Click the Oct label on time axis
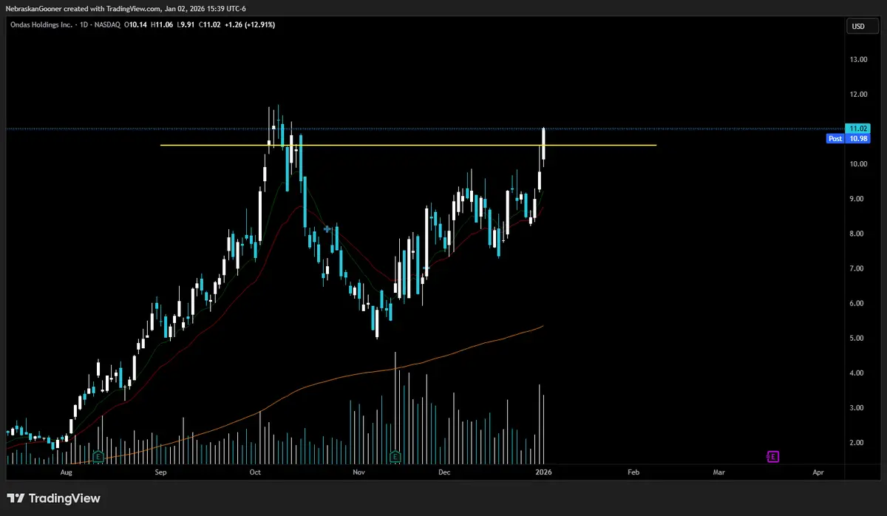 255,471
